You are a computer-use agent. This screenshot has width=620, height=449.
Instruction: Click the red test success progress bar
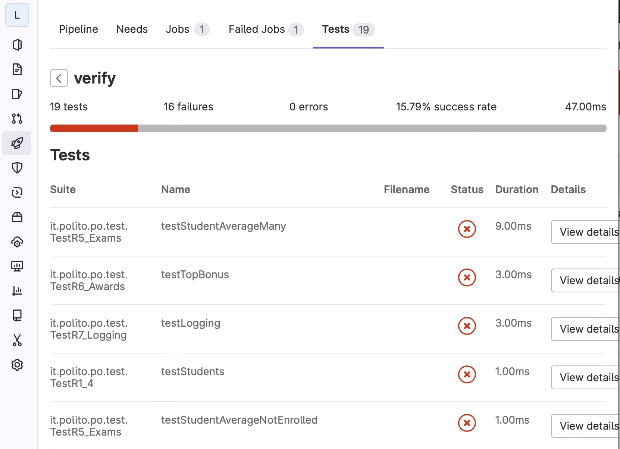pyautogui.click(x=94, y=128)
